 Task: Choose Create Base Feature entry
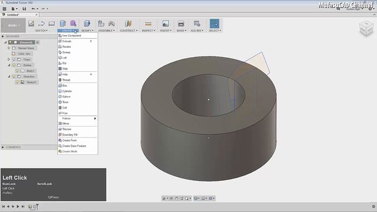78,146
